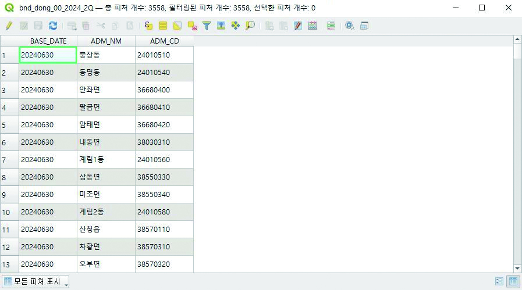Sort by the ADM_NM column header
Viewport: 522px width, 290px height.
pos(106,41)
